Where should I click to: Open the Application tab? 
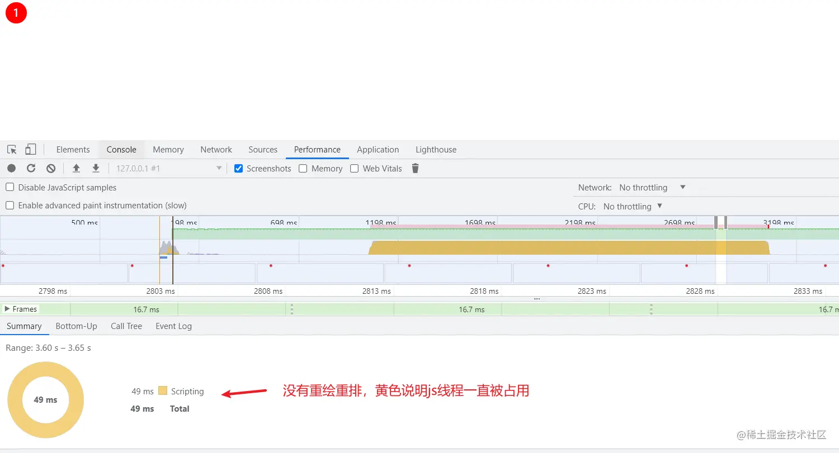tap(378, 150)
